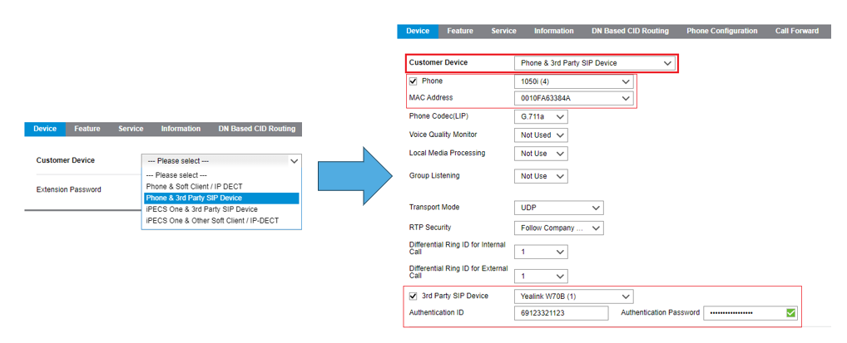Click the green password validation check icon
The image size is (847, 343).
[791, 313]
